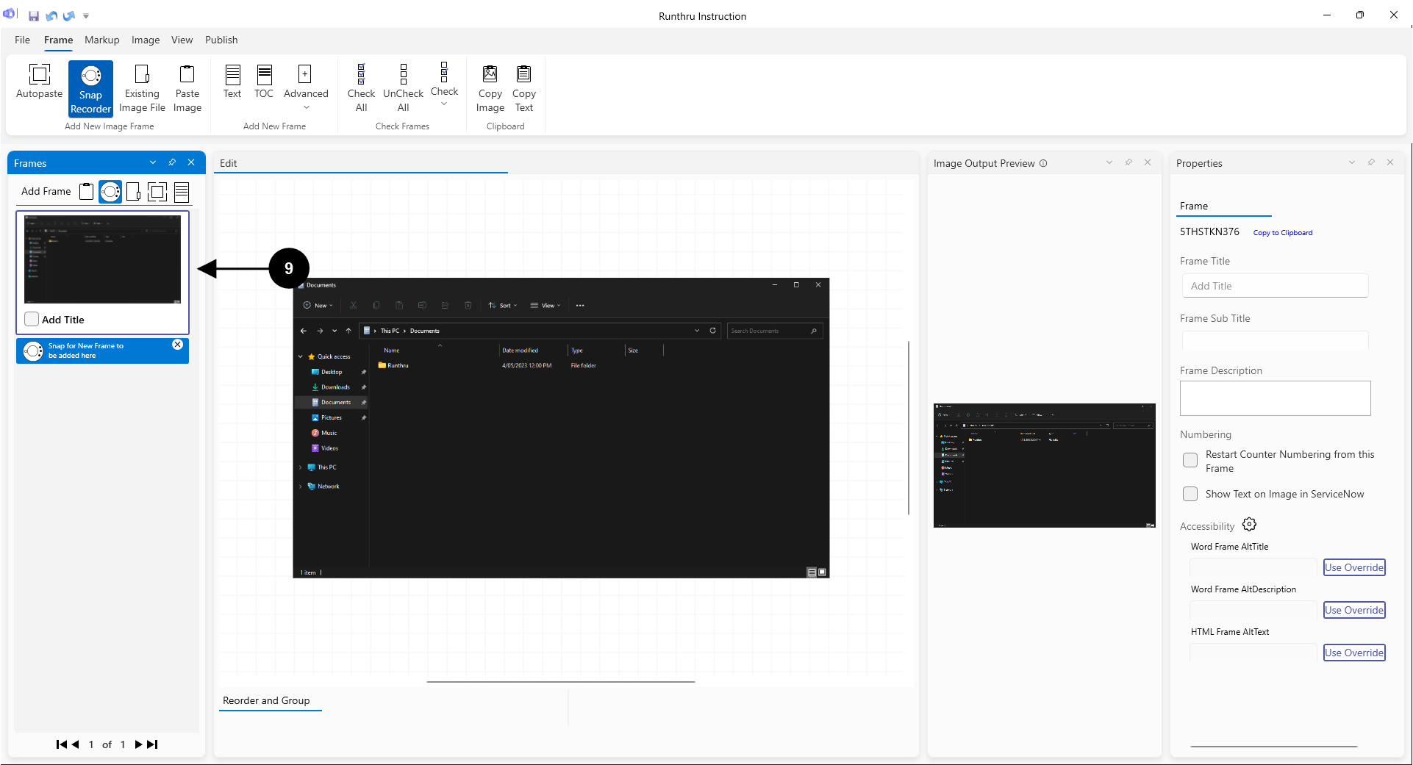Open Accessibility settings gear icon
The width and height of the screenshot is (1413, 765).
click(1249, 525)
